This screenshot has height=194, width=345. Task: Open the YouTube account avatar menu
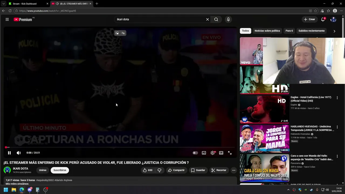333,19
